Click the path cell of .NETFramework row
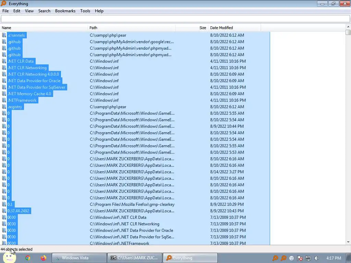The image size is (351, 263). pos(104,100)
